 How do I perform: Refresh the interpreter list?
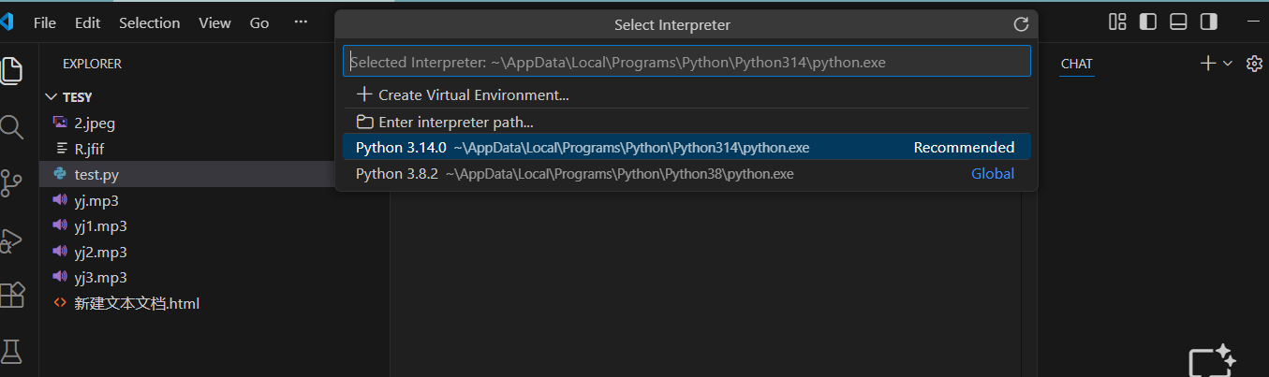click(1021, 25)
